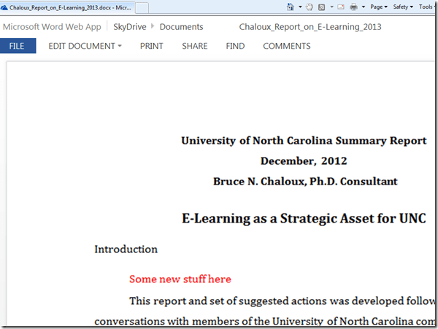Open the Page menu dropdown
The image size is (438, 329).
378,7
